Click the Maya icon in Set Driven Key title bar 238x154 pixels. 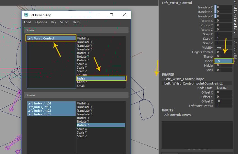(x=26, y=15)
